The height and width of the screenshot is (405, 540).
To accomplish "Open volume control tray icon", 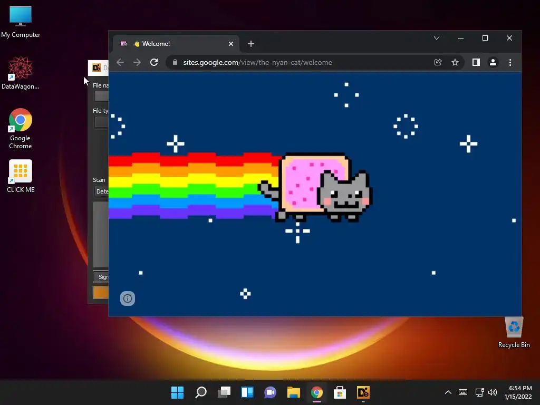I will click(493, 392).
